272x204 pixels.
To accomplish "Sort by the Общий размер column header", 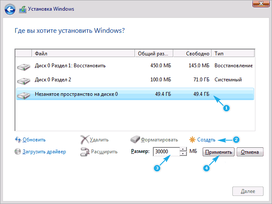I will click(153, 54).
